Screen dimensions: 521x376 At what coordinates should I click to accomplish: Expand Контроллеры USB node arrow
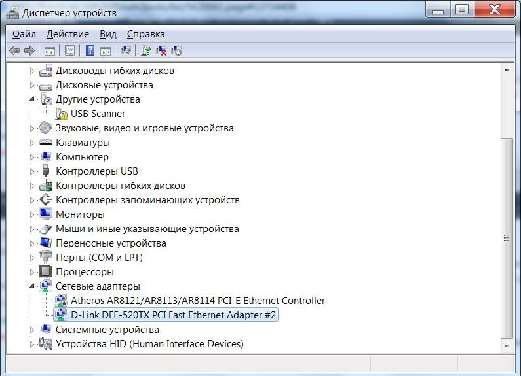click(x=32, y=171)
